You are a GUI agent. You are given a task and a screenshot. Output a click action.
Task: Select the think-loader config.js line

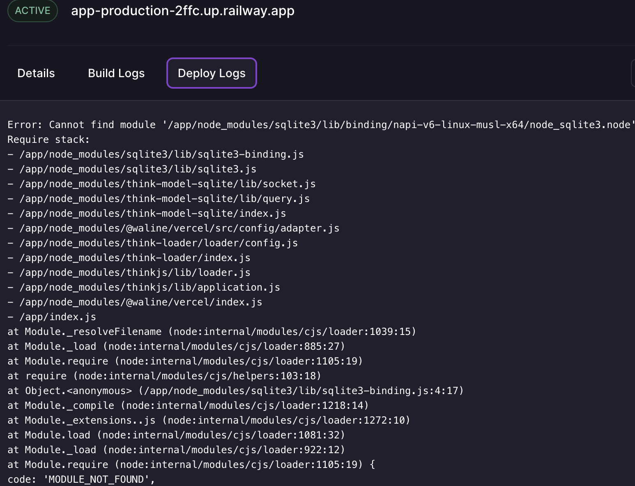153,243
